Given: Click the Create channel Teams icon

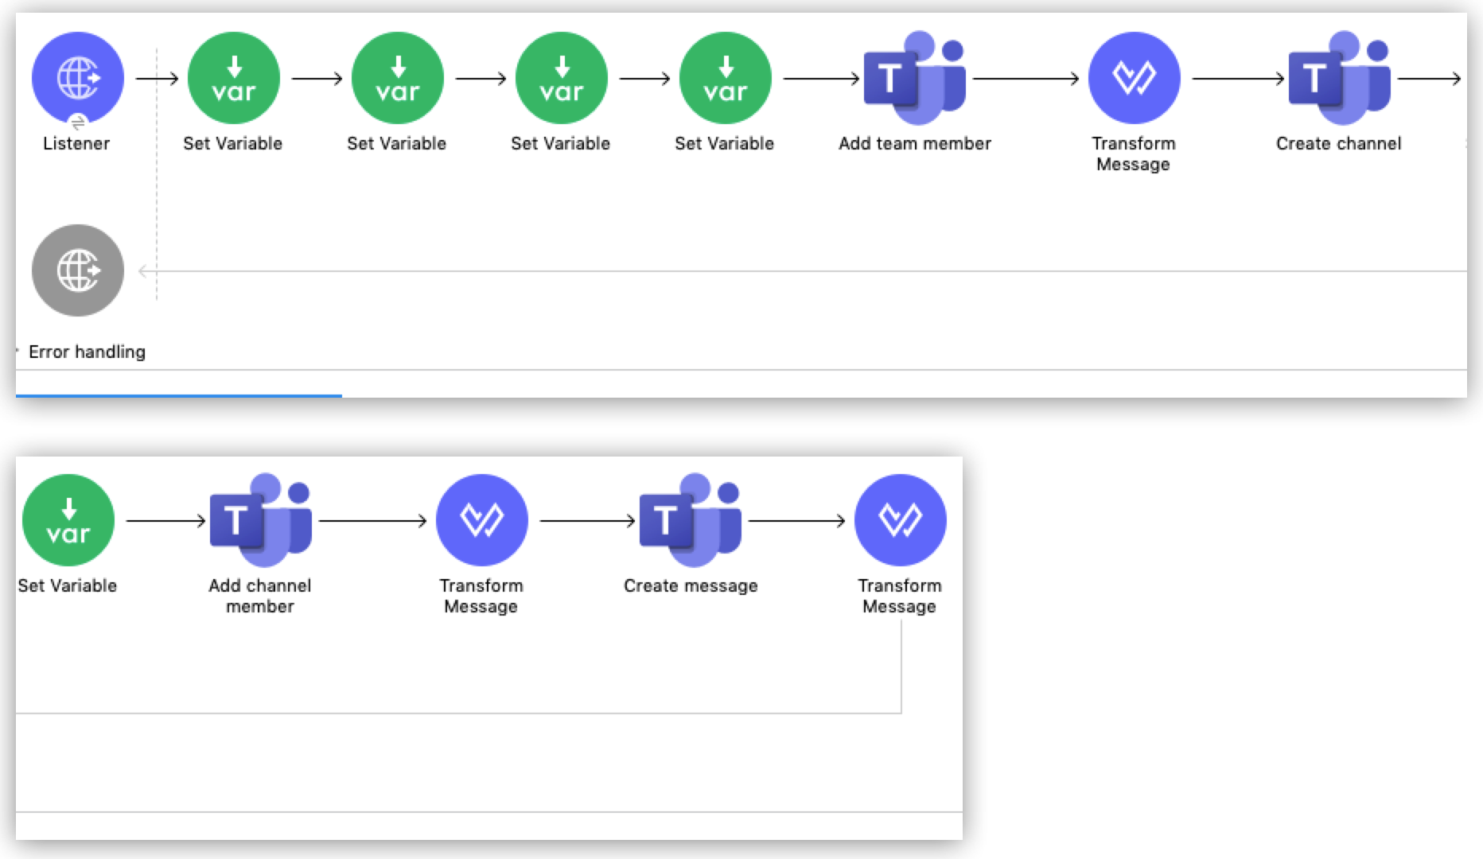Looking at the screenshot, I should 1338,78.
